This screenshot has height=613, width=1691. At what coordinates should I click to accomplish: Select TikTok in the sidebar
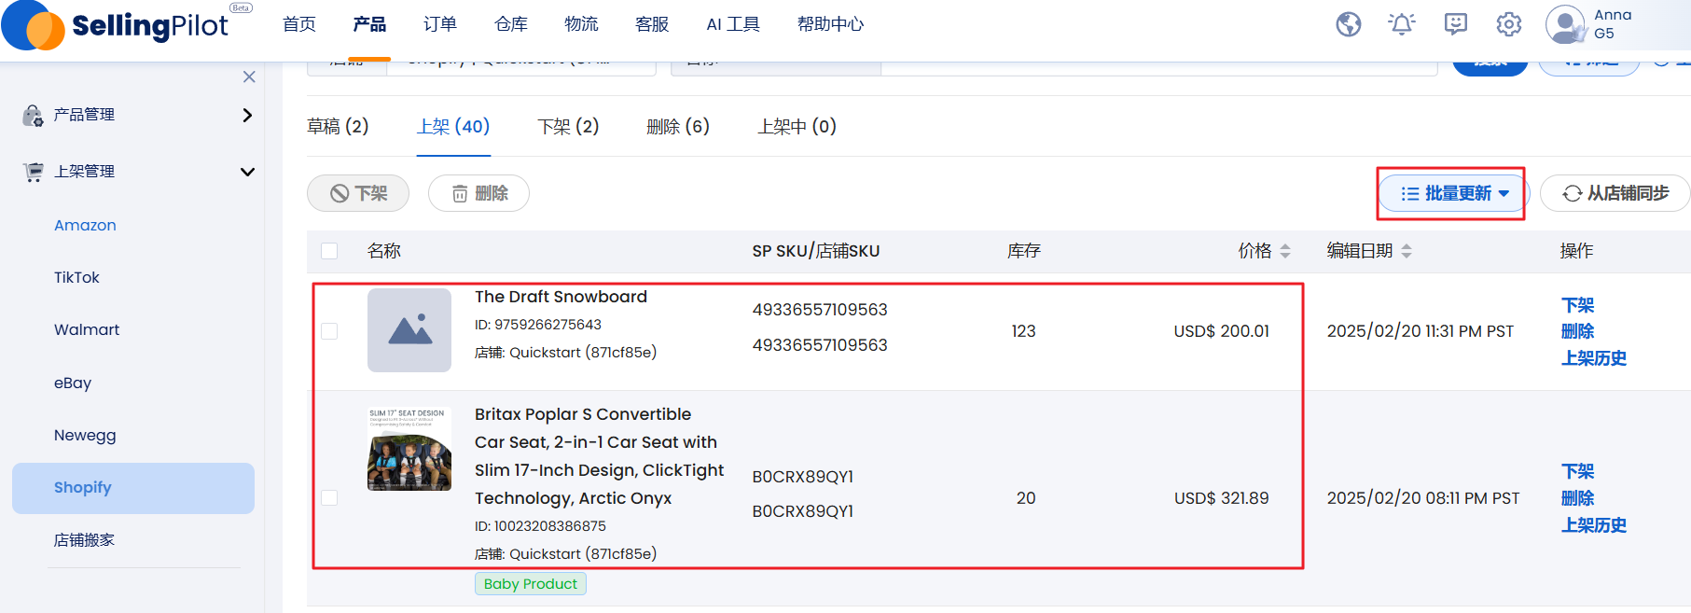click(x=76, y=277)
